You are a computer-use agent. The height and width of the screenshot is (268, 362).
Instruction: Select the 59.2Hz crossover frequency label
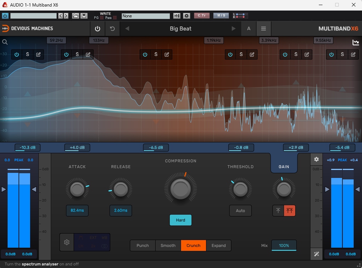pyautogui.click(x=56, y=40)
